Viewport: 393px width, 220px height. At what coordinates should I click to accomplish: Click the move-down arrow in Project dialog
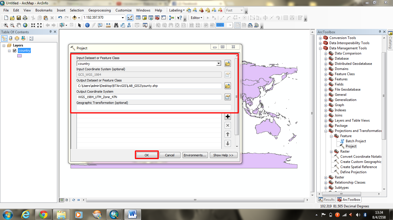228,143
